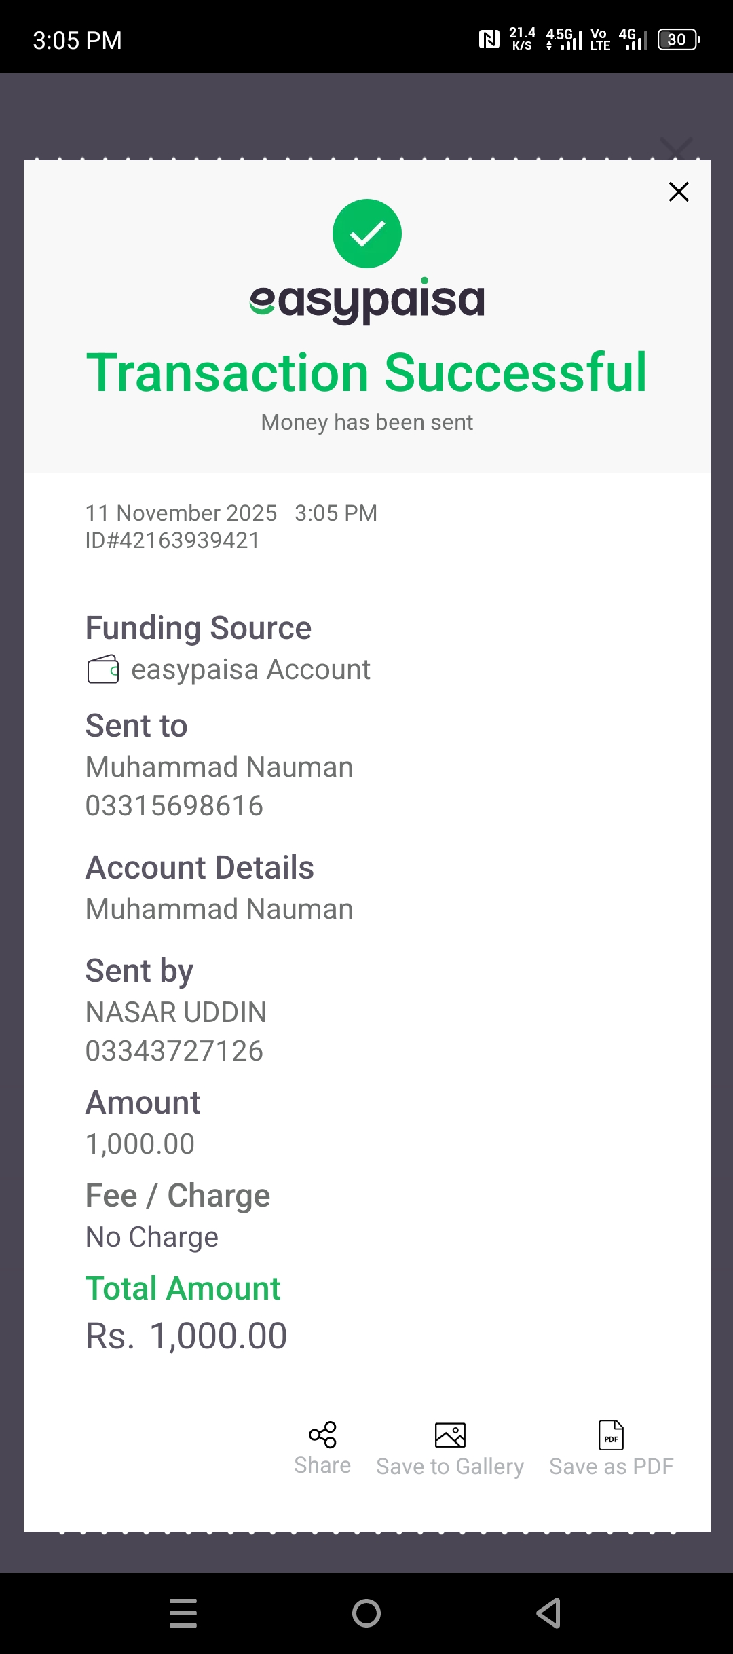This screenshot has width=733, height=1654.
Task: Tap recipient phone number 03315698616
Action: pyautogui.click(x=174, y=806)
